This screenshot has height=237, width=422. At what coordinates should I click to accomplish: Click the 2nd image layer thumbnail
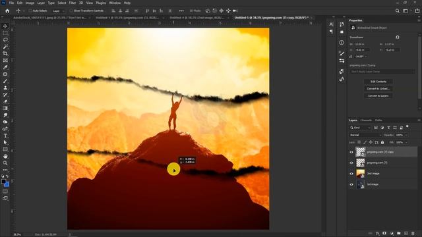[361, 174]
